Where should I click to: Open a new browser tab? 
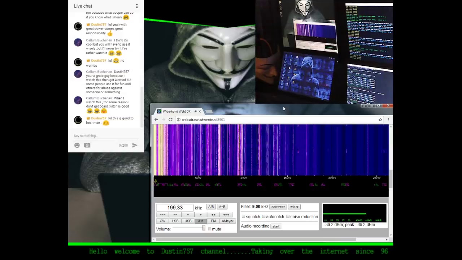click(x=209, y=112)
